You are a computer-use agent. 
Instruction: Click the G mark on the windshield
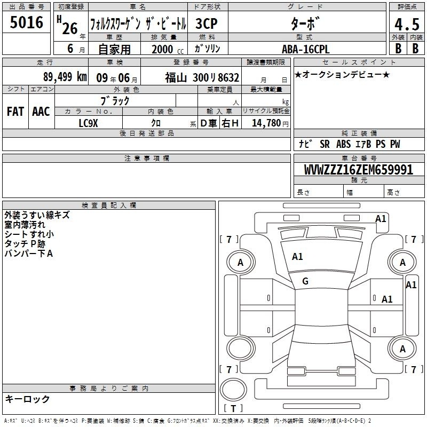(305, 281)
